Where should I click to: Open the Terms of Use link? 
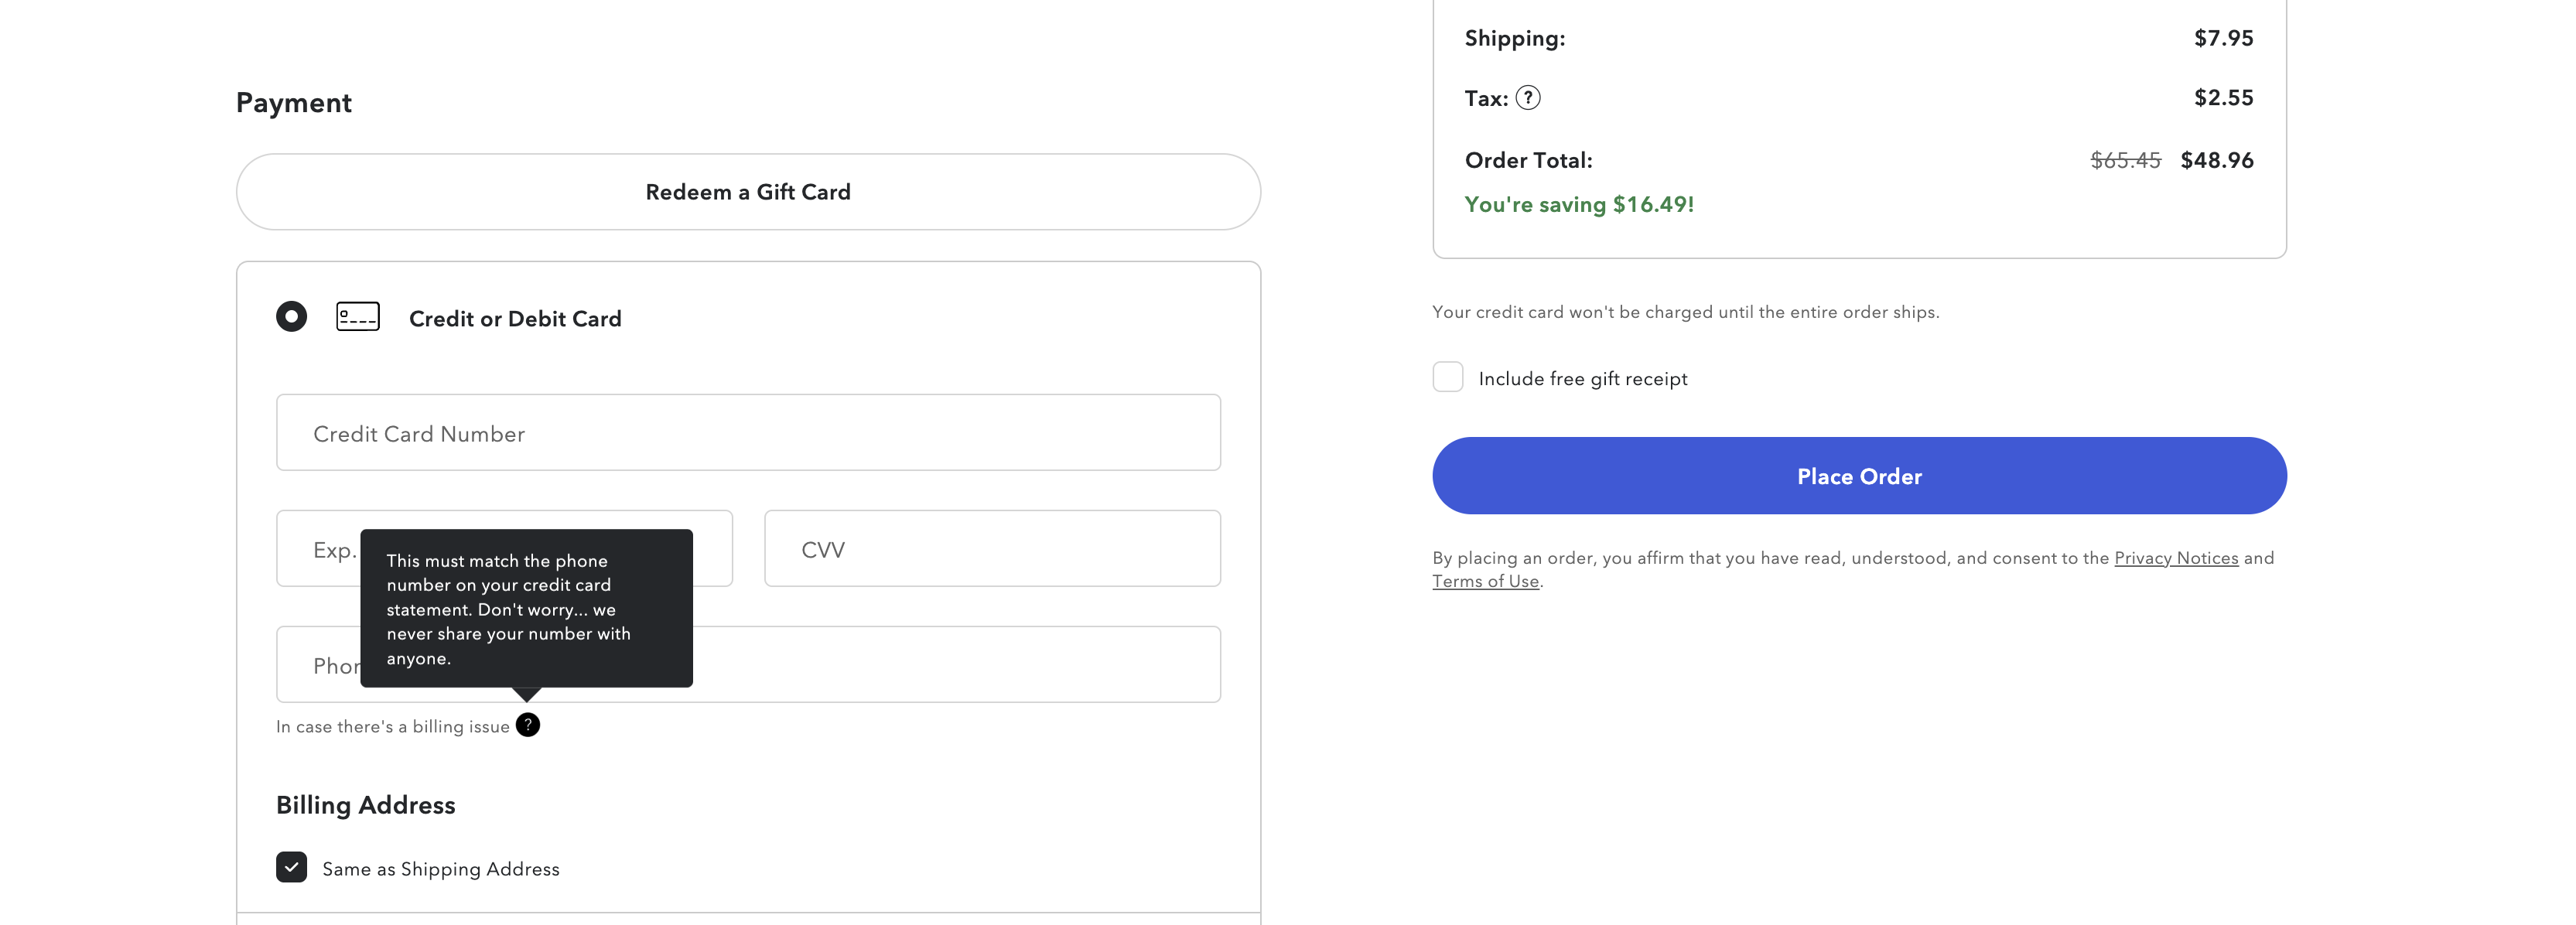1486,580
